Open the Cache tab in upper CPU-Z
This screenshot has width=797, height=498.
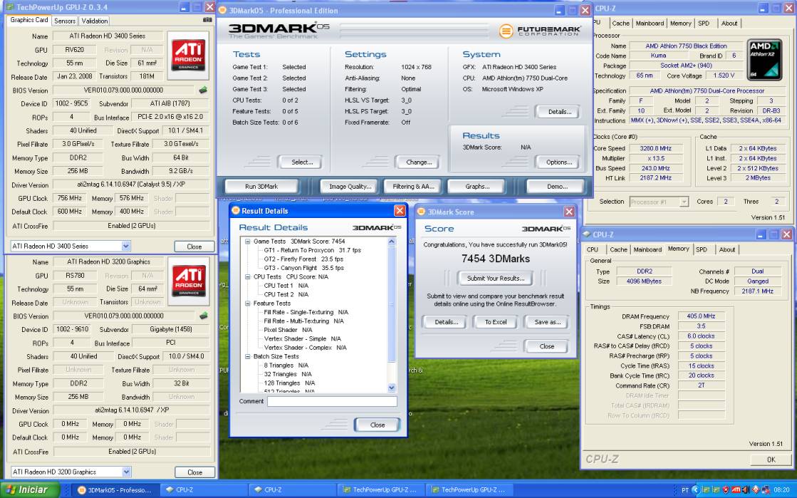[x=620, y=24]
